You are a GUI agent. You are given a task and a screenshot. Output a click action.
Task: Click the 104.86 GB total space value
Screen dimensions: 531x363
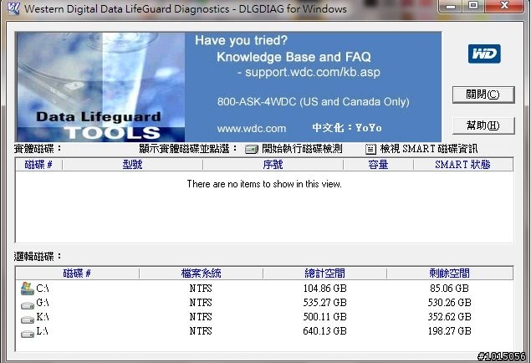324,289
